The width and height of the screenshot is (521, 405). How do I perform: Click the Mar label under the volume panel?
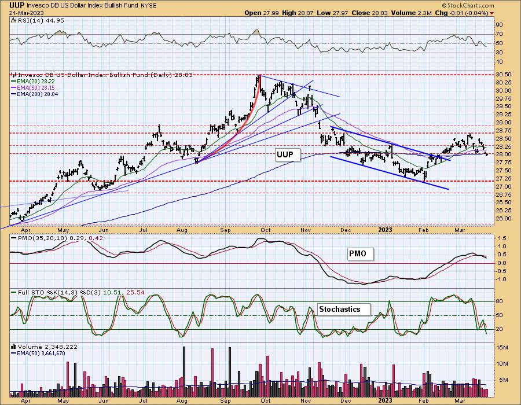(460, 401)
